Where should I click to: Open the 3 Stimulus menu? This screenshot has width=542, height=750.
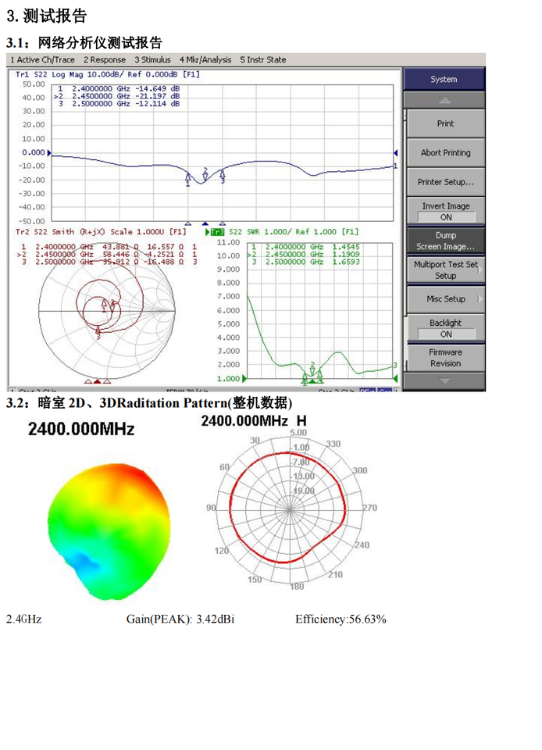pyautogui.click(x=152, y=60)
